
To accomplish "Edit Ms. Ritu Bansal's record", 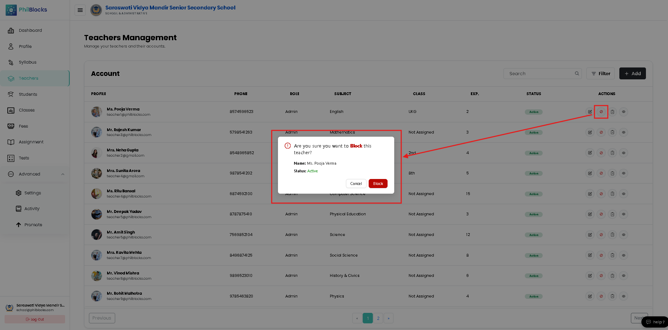I will [590, 194].
